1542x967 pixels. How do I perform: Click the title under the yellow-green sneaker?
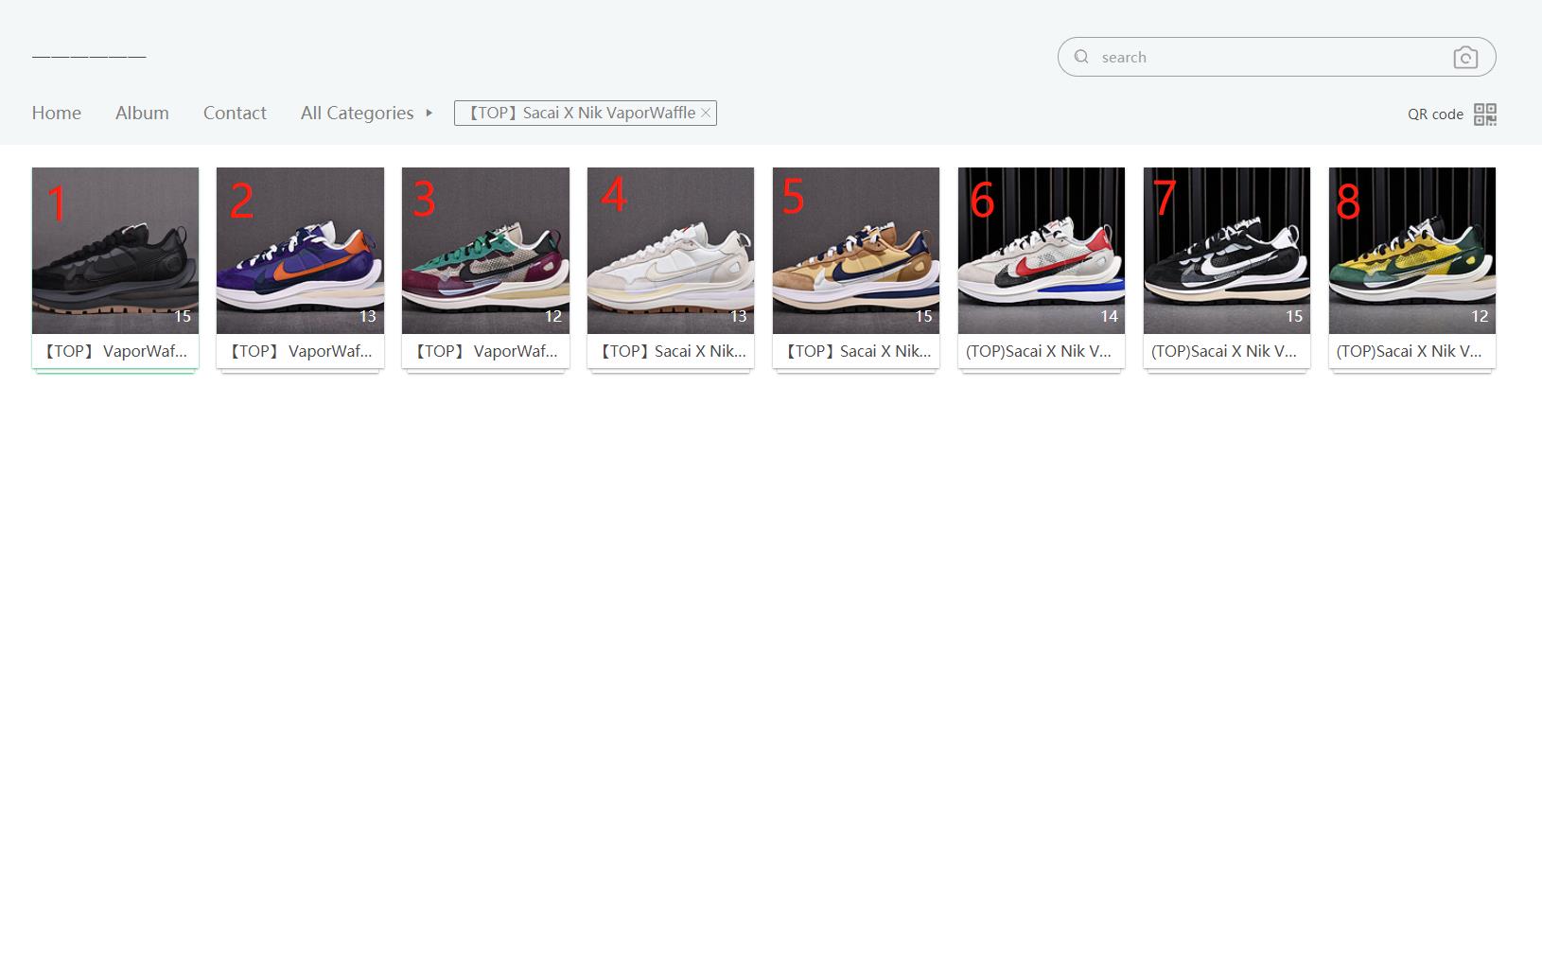[x=1410, y=351]
